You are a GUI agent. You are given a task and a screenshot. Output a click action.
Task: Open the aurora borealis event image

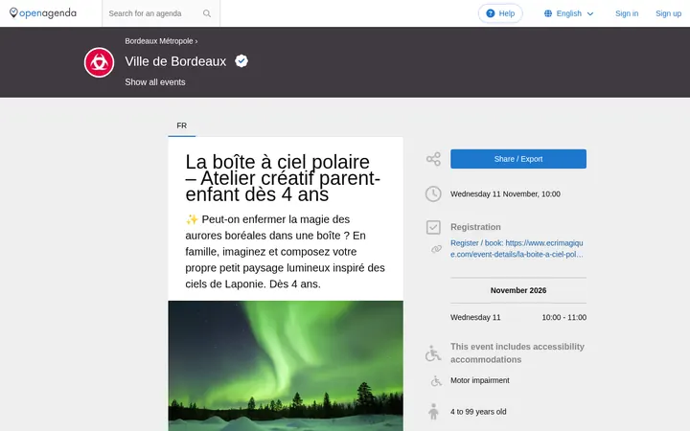point(286,366)
